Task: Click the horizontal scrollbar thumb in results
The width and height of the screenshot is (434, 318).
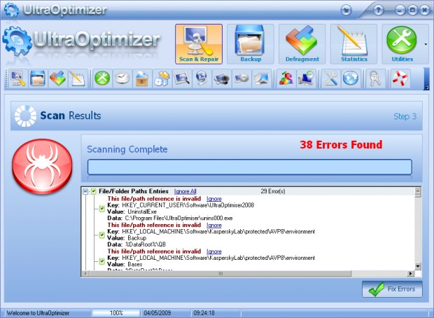Action: (x=220, y=274)
